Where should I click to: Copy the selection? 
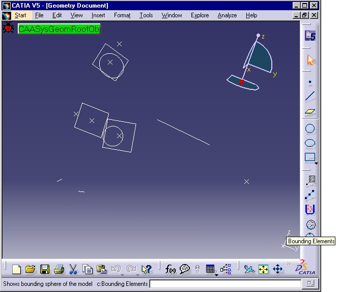pyautogui.click(x=88, y=269)
